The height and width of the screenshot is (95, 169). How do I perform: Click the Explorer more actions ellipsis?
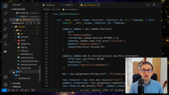[x=37, y=5]
